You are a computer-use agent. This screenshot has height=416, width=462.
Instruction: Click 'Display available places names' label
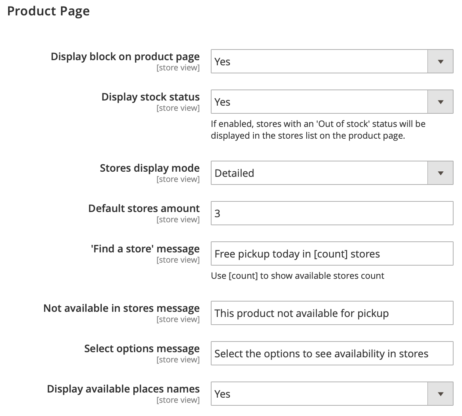coord(123,389)
